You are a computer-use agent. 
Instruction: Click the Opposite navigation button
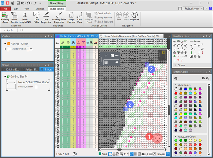tap(134, 16)
